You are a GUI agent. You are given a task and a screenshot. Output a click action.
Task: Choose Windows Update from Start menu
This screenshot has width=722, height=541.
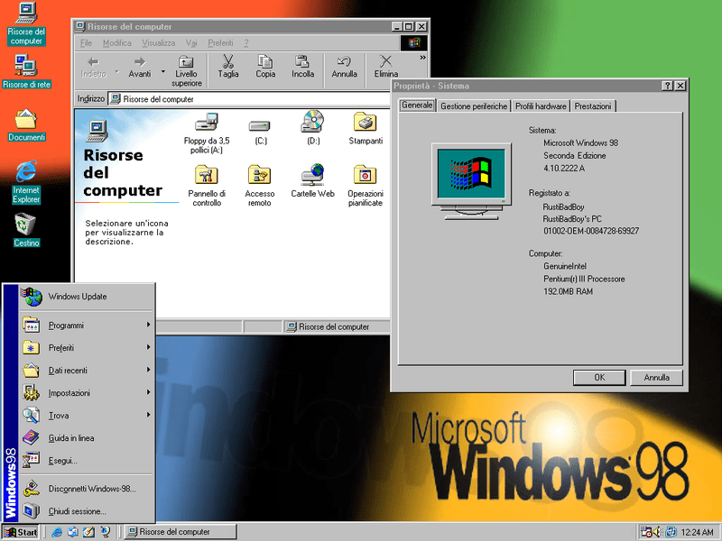coord(86,297)
